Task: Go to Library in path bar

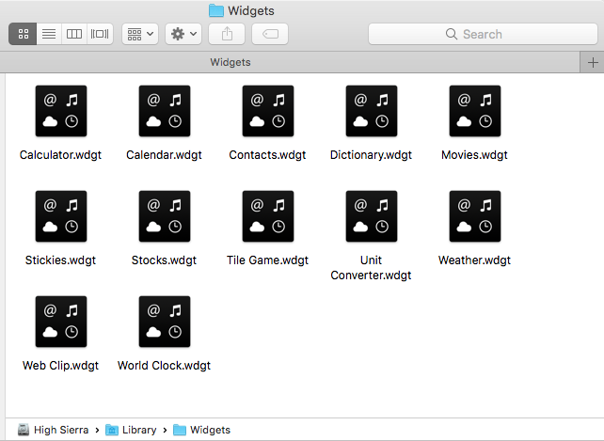Action: [131, 430]
